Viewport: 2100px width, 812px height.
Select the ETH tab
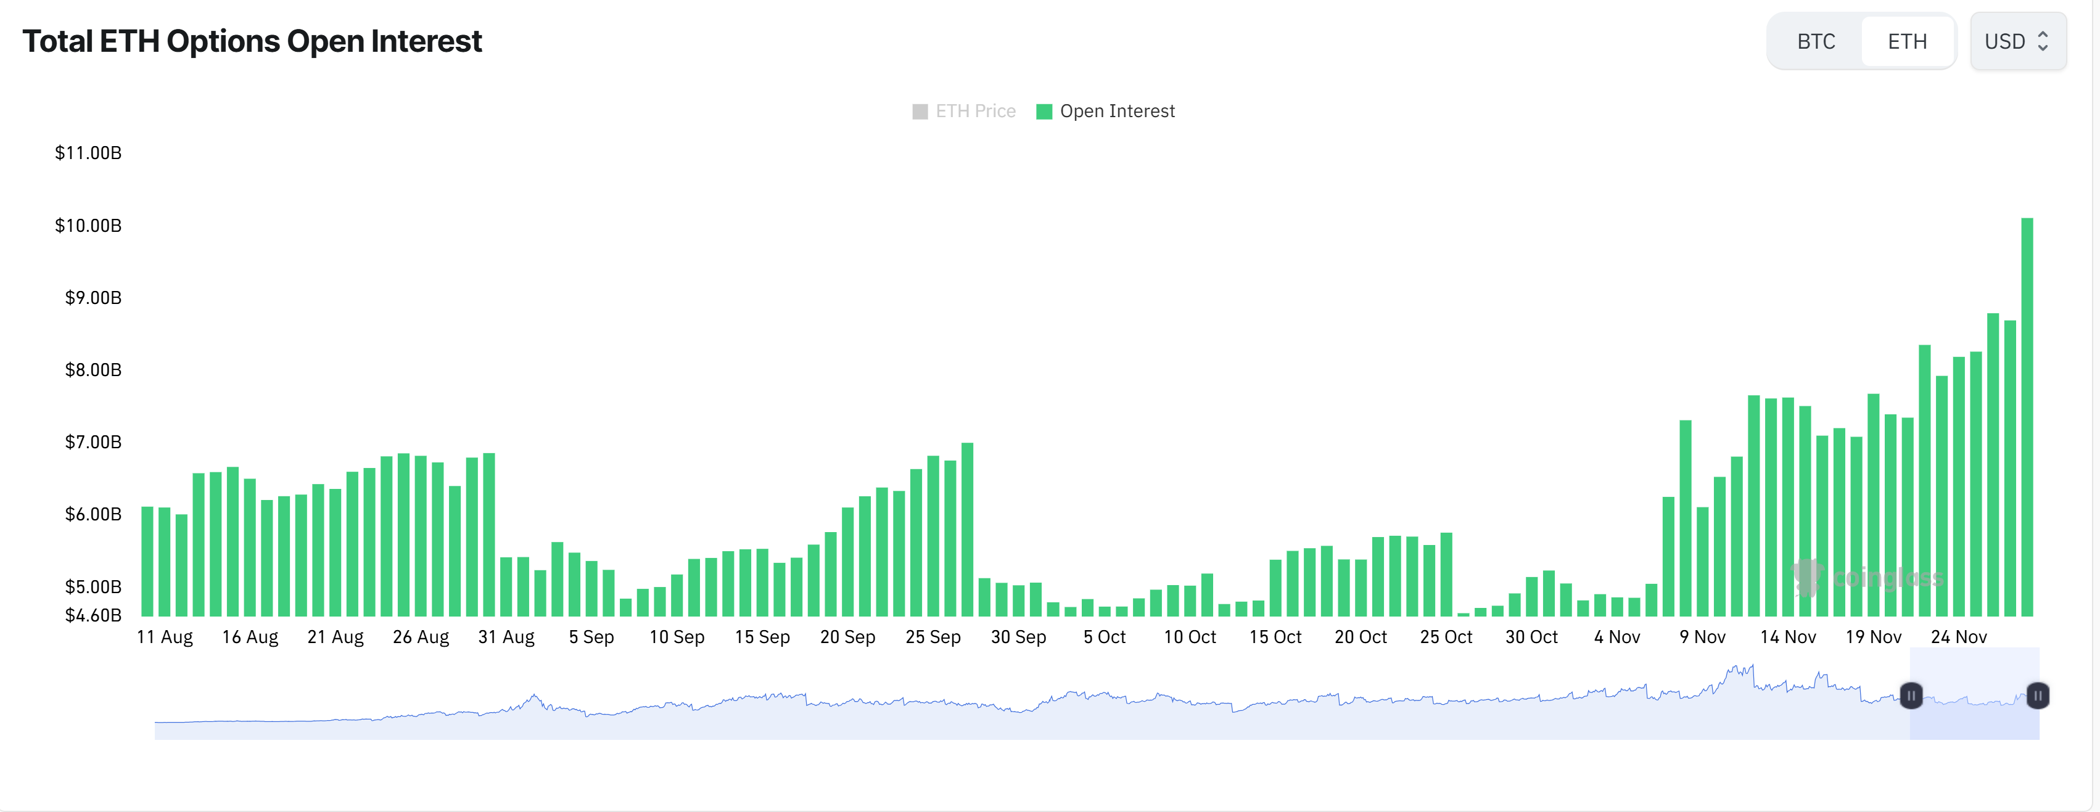1908,41
